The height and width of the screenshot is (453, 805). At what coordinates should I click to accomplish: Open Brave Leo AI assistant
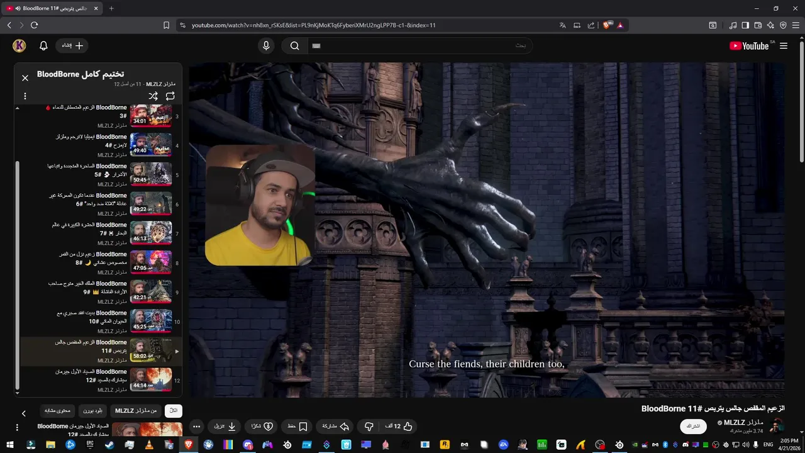(770, 25)
